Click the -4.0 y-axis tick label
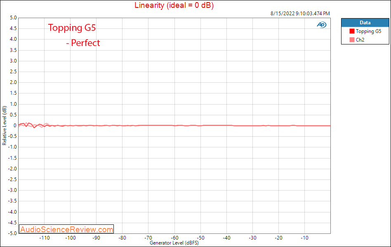This screenshot has width=391, height=247. tap(12, 212)
